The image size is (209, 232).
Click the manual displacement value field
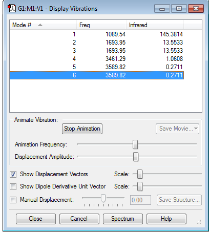[140, 200]
